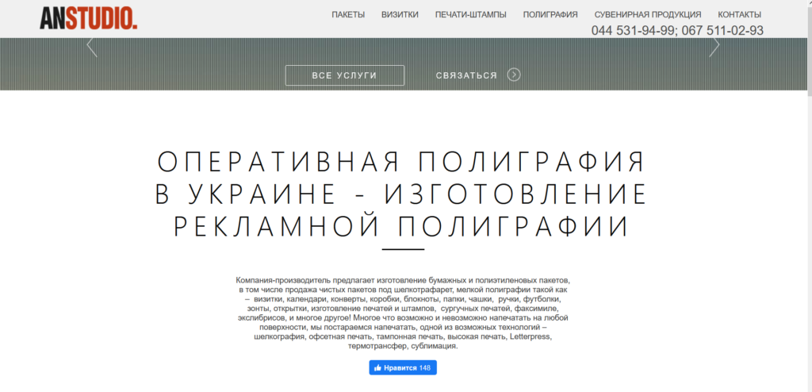Click the Все услуги button

point(344,75)
